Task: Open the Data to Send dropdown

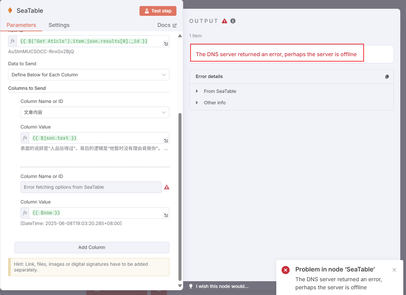Action: [x=89, y=75]
